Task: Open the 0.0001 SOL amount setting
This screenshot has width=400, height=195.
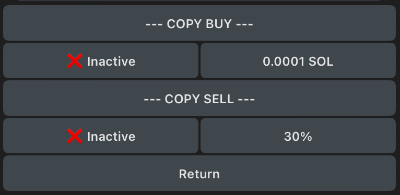Action: pyautogui.click(x=298, y=60)
